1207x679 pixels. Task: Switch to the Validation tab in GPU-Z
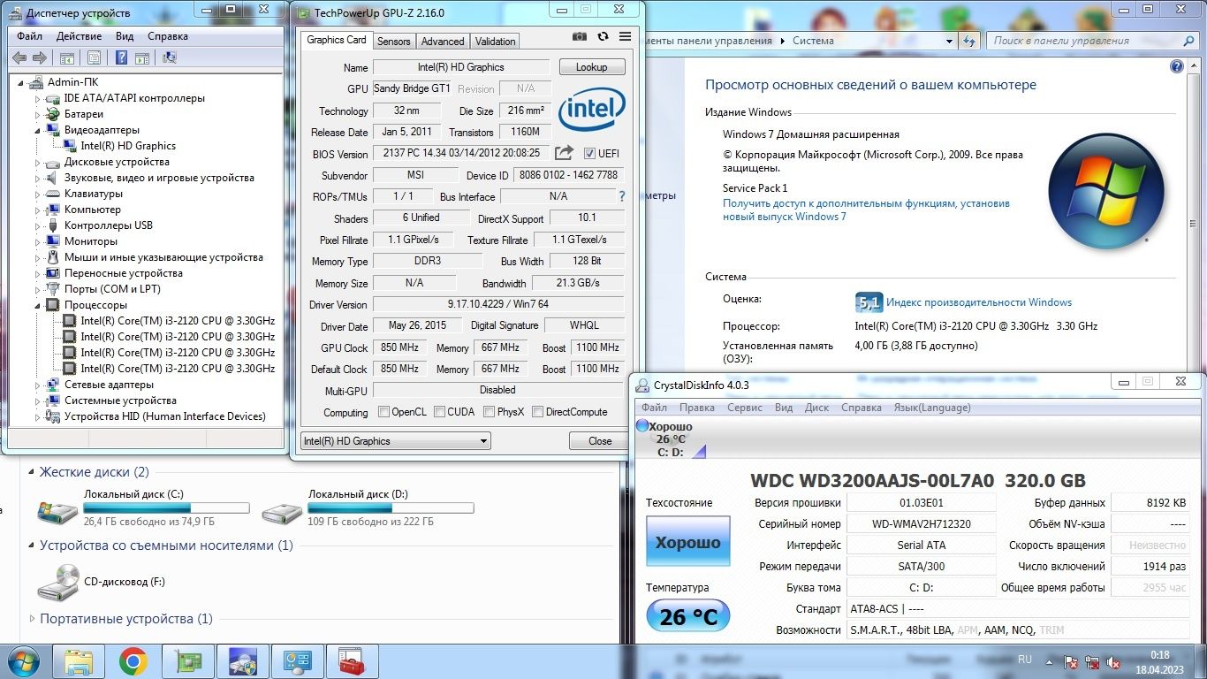tap(495, 42)
